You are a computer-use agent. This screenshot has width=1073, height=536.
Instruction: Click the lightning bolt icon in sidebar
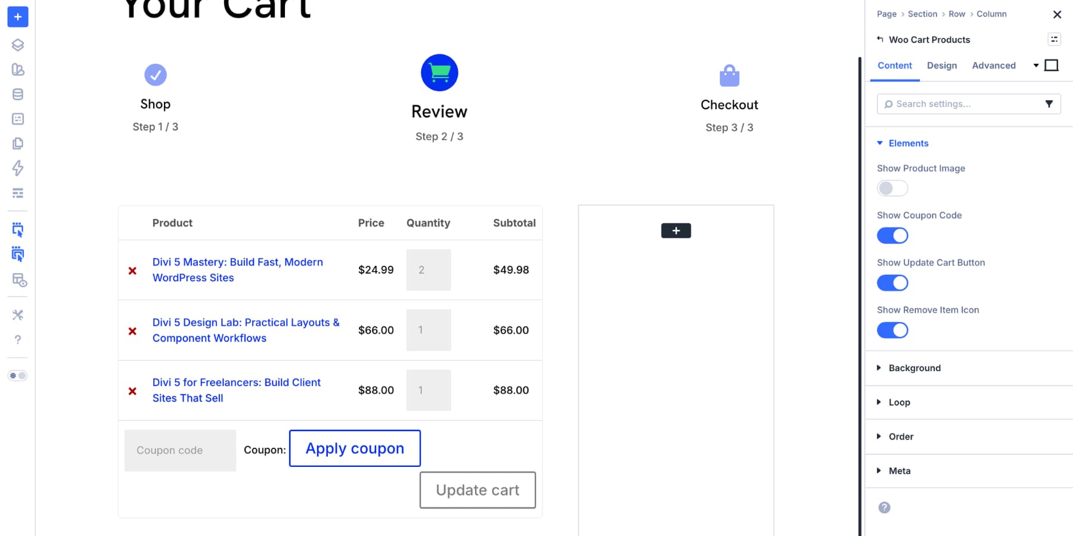coord(18,168)
